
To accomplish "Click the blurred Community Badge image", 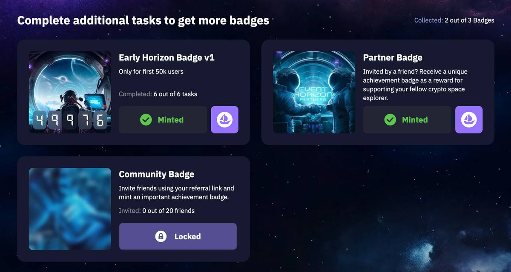I will tap(70, 209).
